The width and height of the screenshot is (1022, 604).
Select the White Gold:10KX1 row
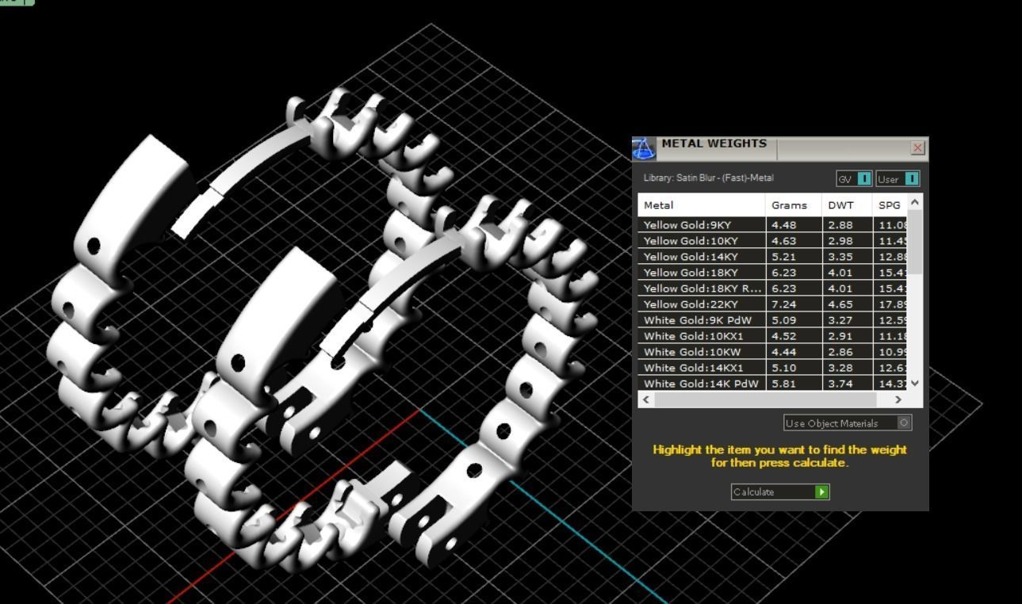click(773, 336)
